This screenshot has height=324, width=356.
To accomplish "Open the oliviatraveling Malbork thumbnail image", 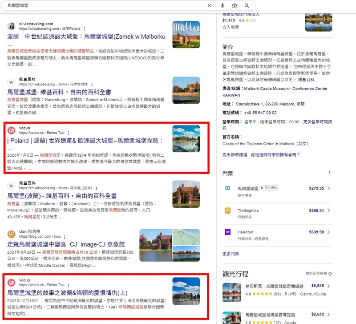I will pos(186,35).
